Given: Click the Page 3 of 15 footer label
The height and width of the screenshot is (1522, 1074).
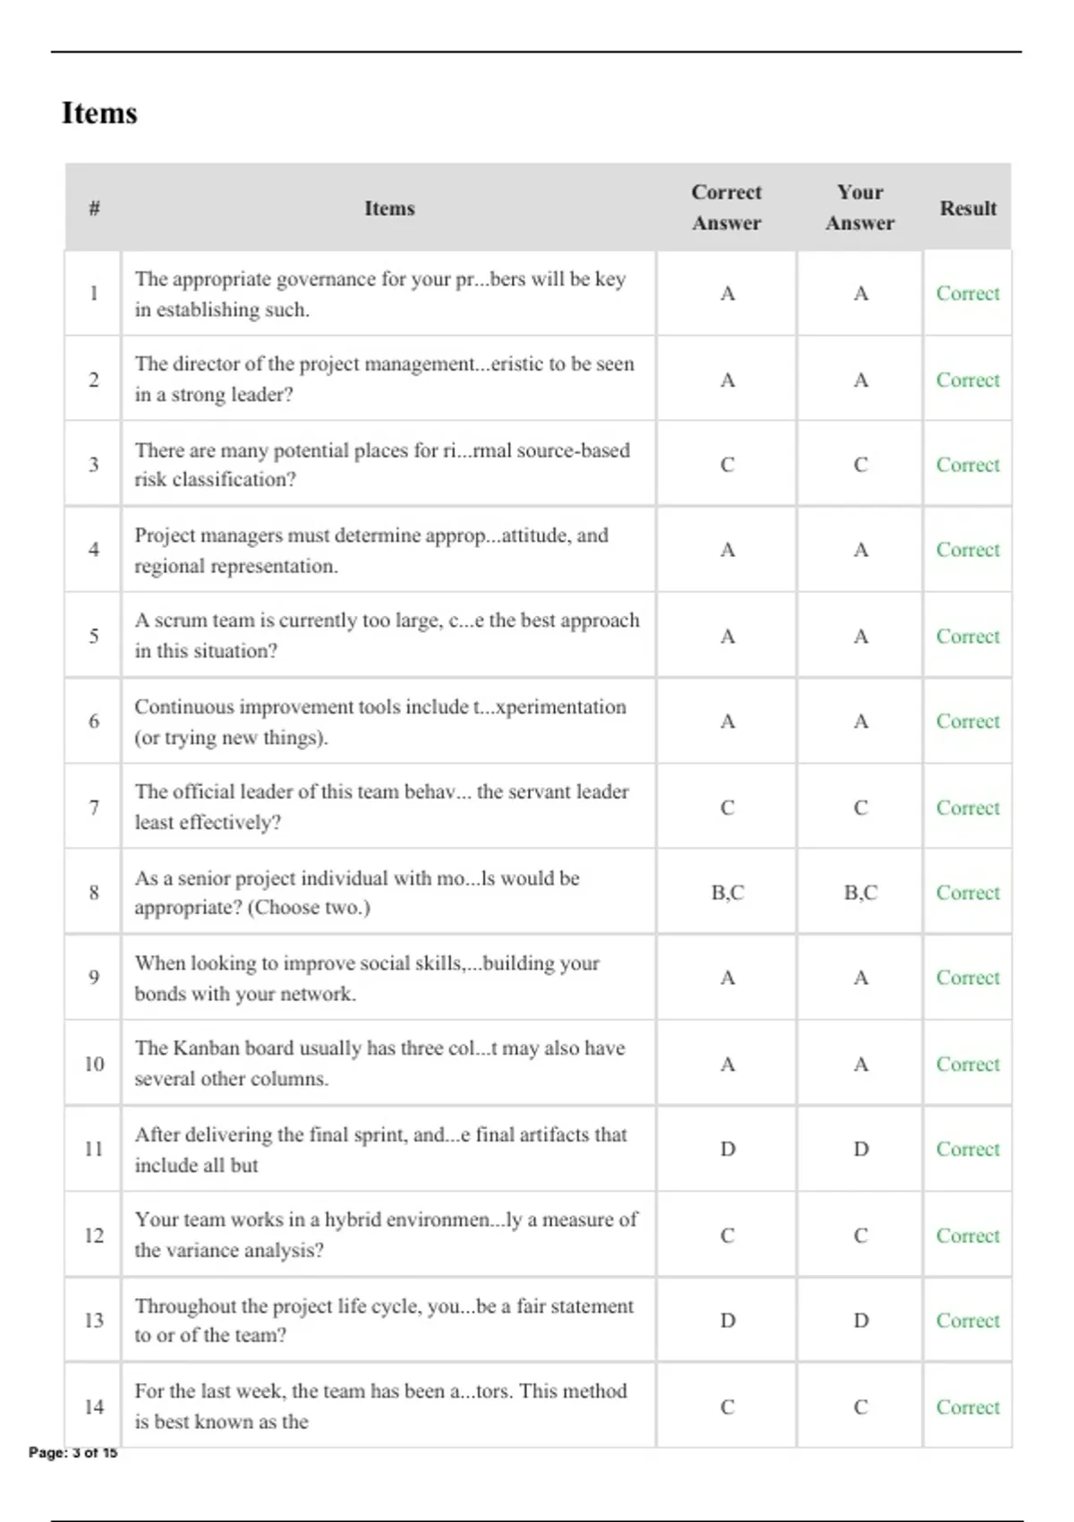Looking at the screenshot, I should [73, 1452].
